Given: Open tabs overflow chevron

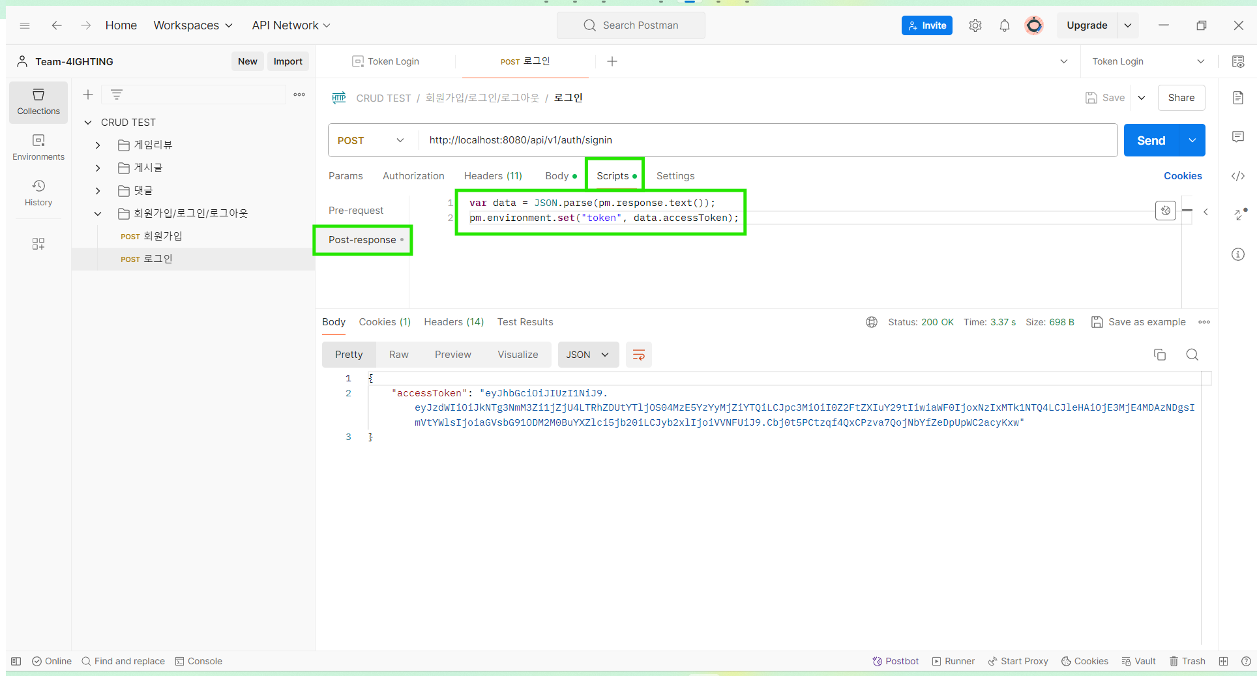Looking at the screenshot, I should [1064, 61].
